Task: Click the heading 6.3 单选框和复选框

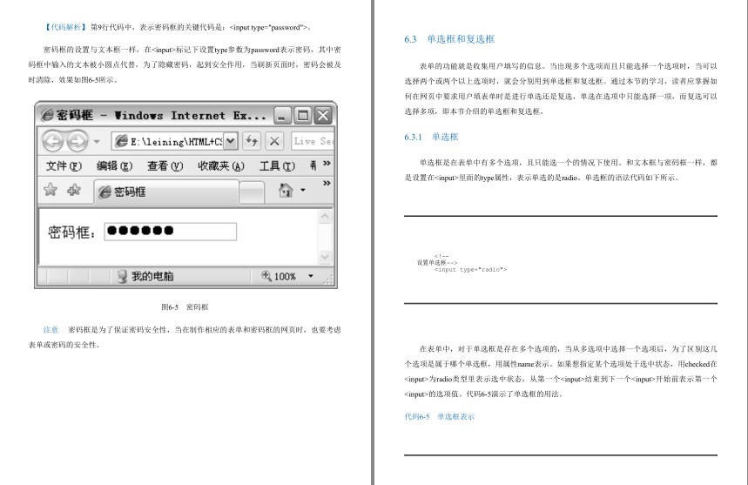Action: point(449,39)
